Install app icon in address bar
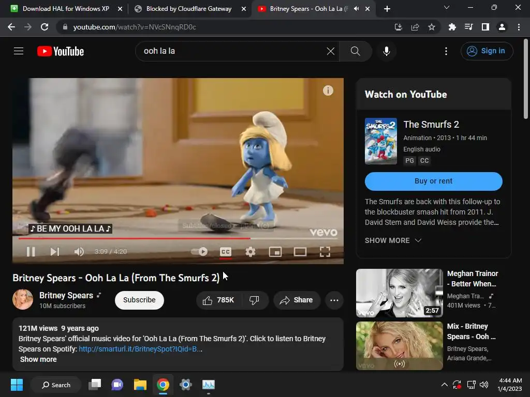The width and height of the screenshot is (530, 397). coord(398,27)
